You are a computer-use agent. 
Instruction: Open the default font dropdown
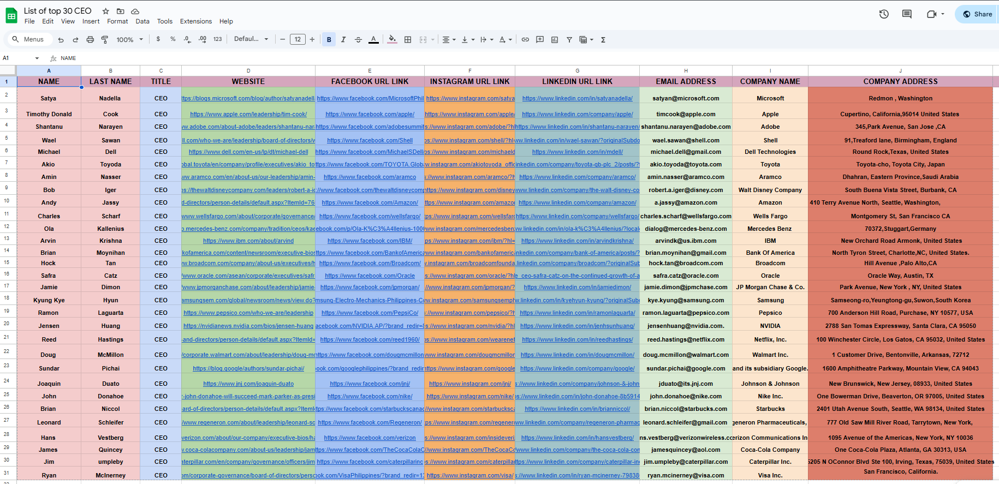251,39
